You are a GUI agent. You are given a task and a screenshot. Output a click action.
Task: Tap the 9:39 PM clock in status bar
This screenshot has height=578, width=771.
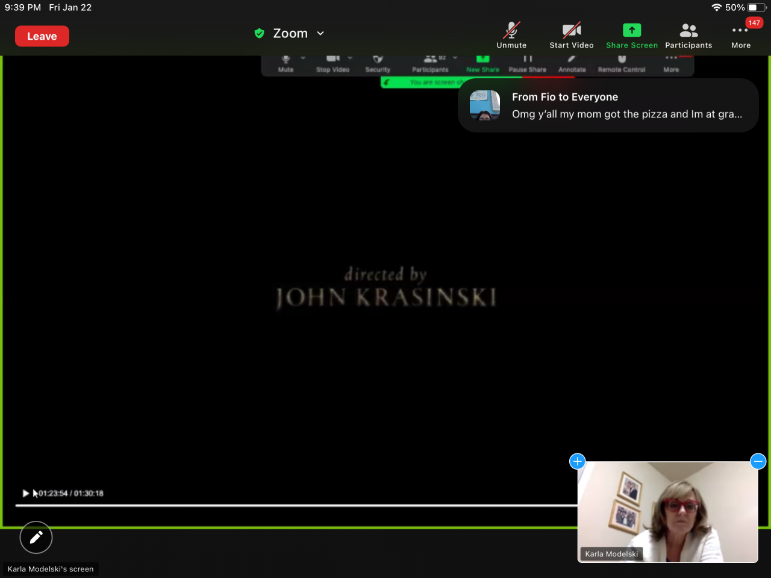(23, 7)
